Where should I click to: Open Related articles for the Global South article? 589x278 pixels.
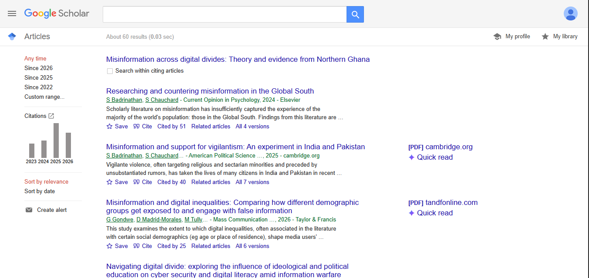pyautogui.click(x=211, y=126)
